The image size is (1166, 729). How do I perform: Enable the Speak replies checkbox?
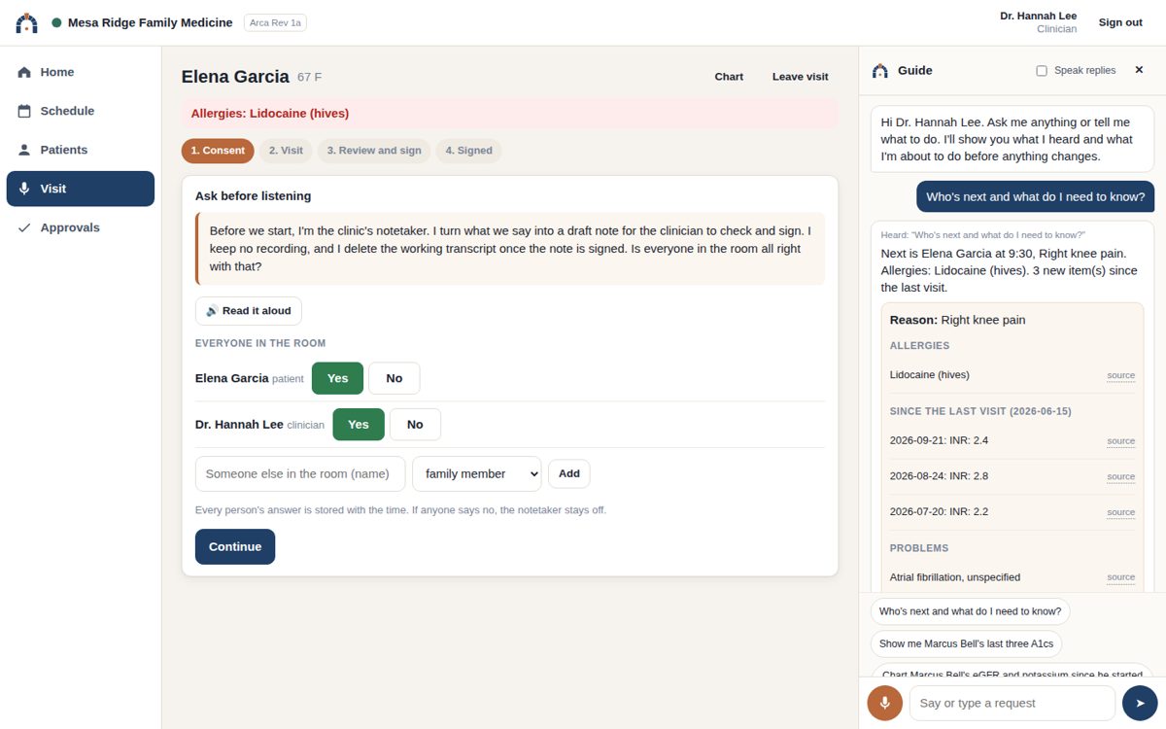(1042, 71)
